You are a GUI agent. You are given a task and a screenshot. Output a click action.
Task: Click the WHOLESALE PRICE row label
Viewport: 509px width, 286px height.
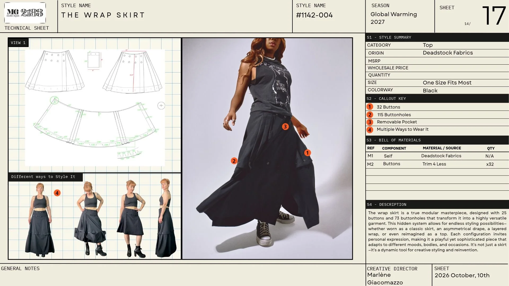click(388, 68)
